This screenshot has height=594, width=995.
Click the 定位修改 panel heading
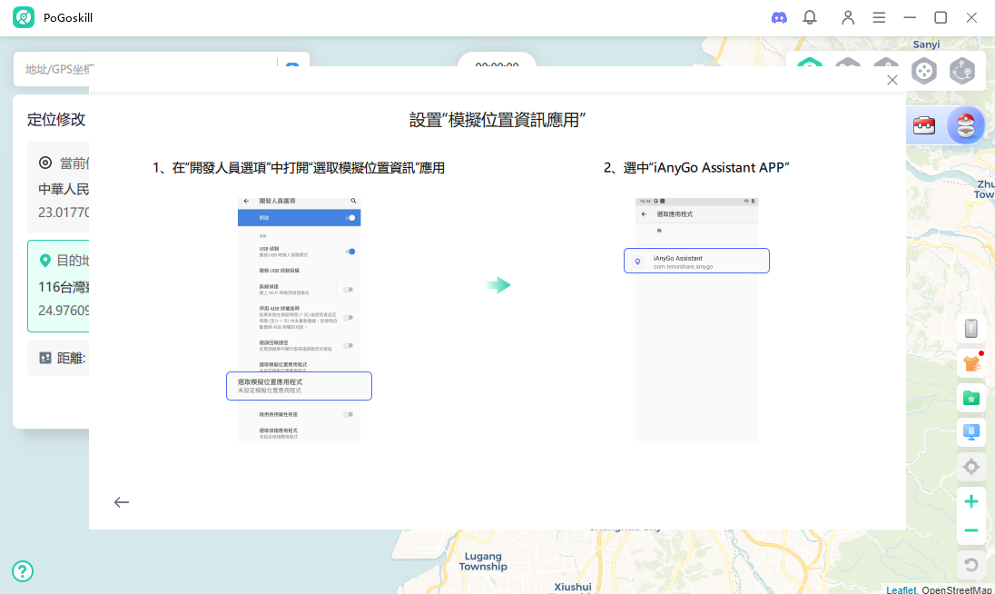tap(56, 119)
